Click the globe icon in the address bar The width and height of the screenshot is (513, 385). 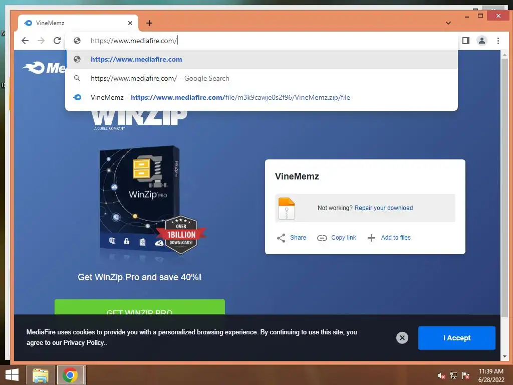[x=77, y=41]
